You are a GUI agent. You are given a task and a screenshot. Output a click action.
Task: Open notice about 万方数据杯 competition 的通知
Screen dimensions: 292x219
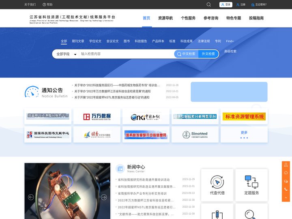coord(112,91)
